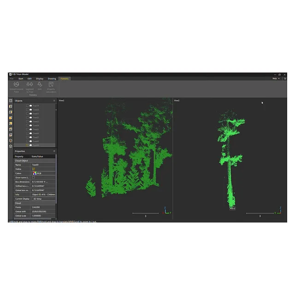
Task: Uncheck the Visible property checkbox
Action: tap(33, 169)
